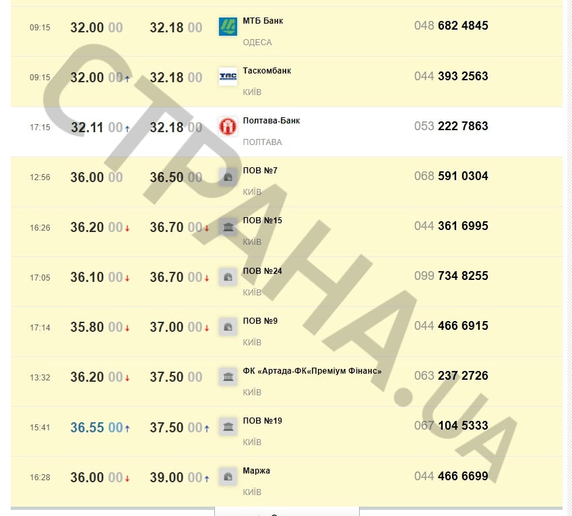This screenshot has width=572, height=516.
Task: Click the button below the rates table
Action: [x=286, y=512]
